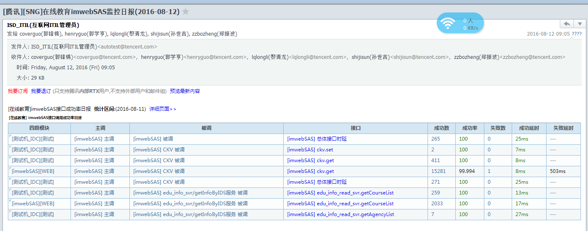Click the 失败延时 column header
The image size is (588, 231).
[564, 129]
